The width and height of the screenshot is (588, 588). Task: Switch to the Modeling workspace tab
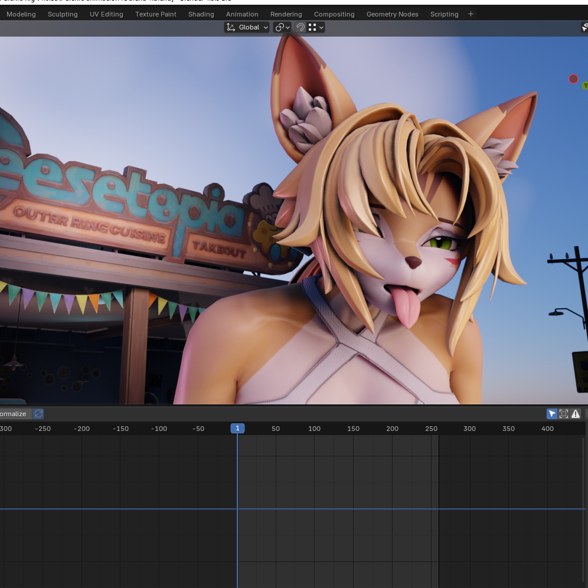(21, 14)
